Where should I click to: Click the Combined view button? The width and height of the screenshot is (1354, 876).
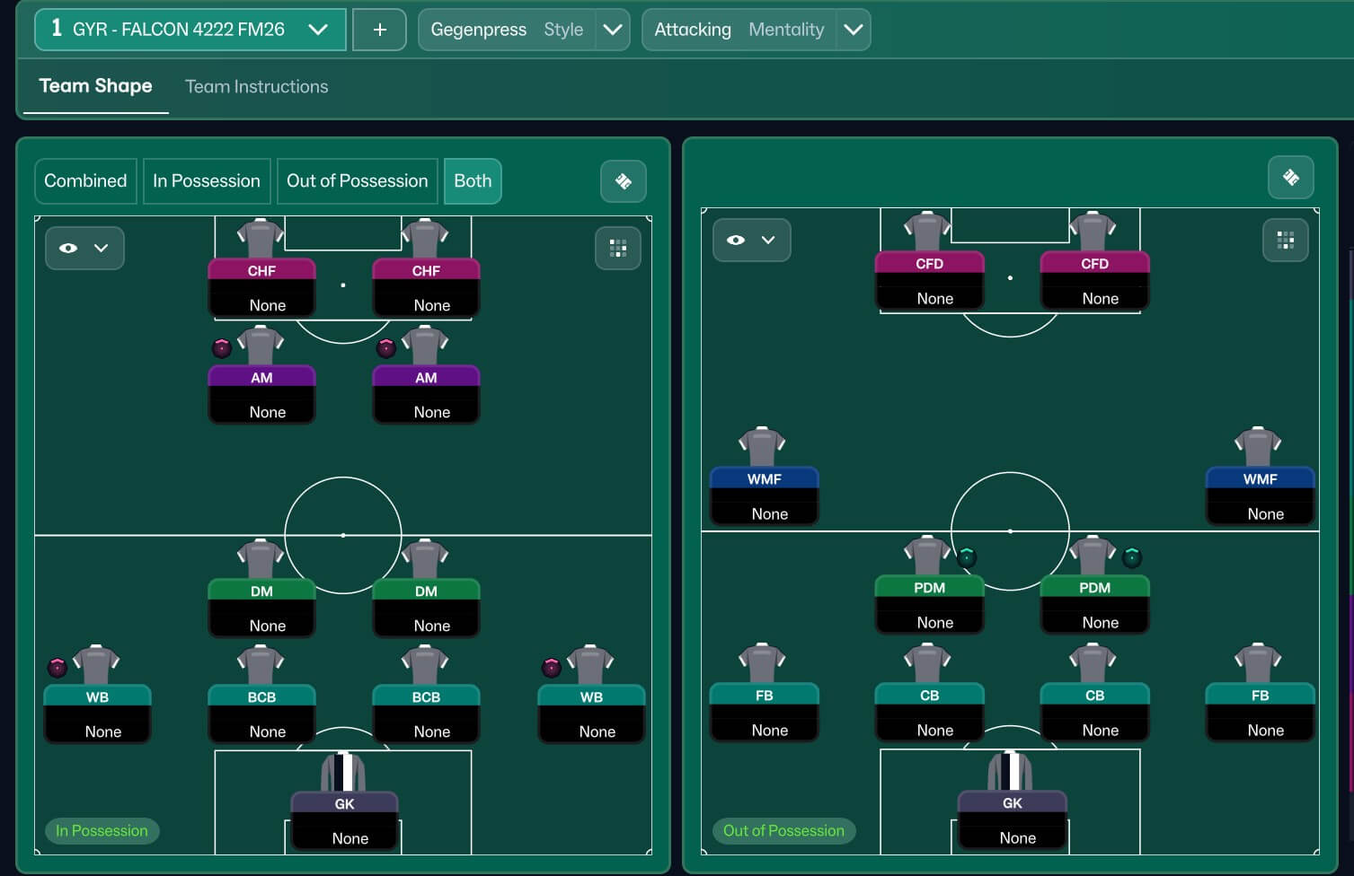(x=85, y=181)
